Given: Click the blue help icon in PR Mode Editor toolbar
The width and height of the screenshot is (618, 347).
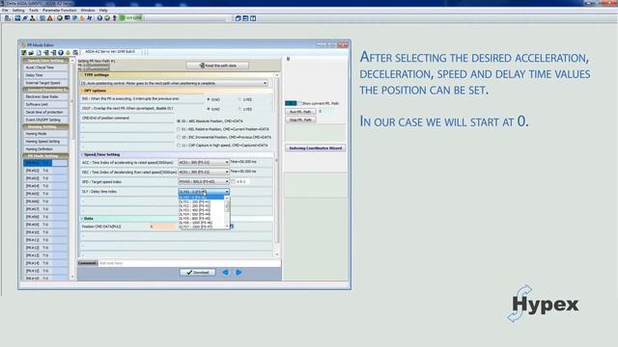Looking at the screenshot, I should click(x=61, y=52).
